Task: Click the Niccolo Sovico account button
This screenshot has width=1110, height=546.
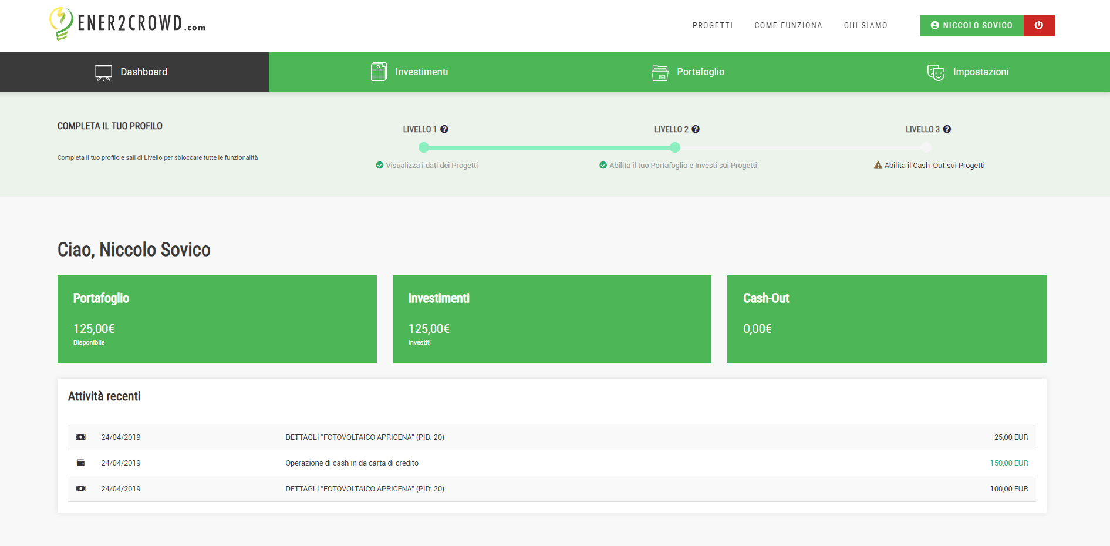Action: [971, 25]
